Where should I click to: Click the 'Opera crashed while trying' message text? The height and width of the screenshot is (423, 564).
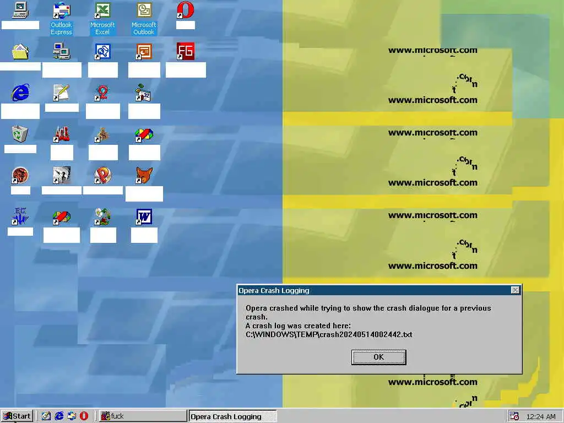point(368,312)
